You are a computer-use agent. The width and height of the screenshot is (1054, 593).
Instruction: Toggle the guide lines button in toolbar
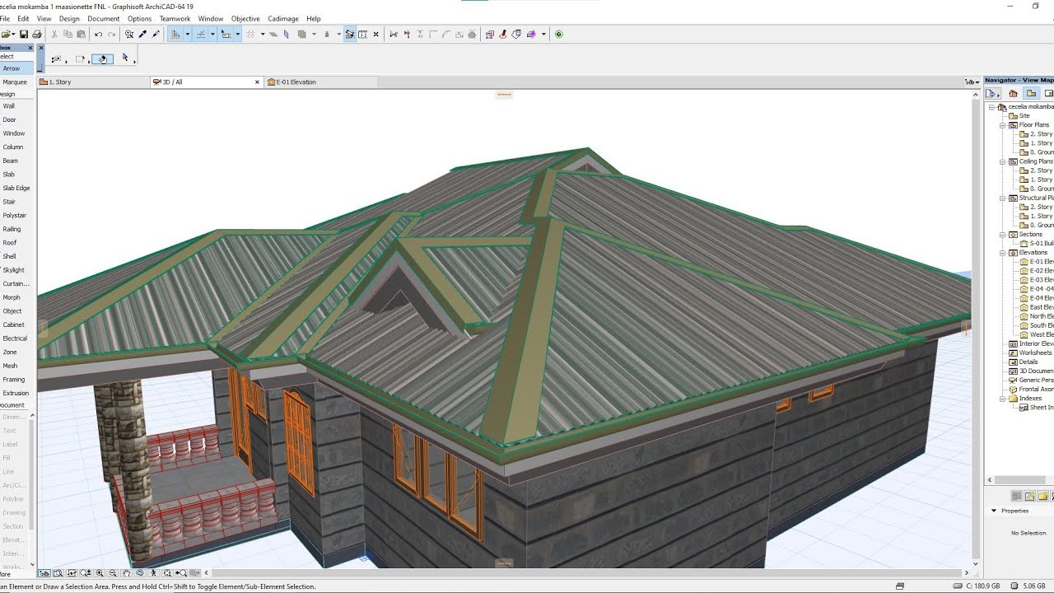[175, 34]
